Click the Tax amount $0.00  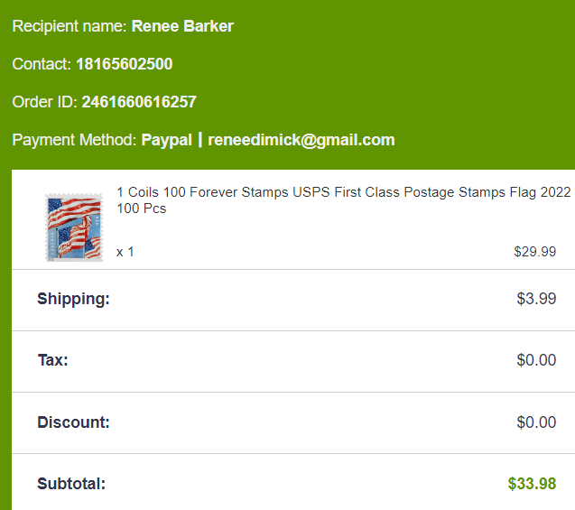536,360
